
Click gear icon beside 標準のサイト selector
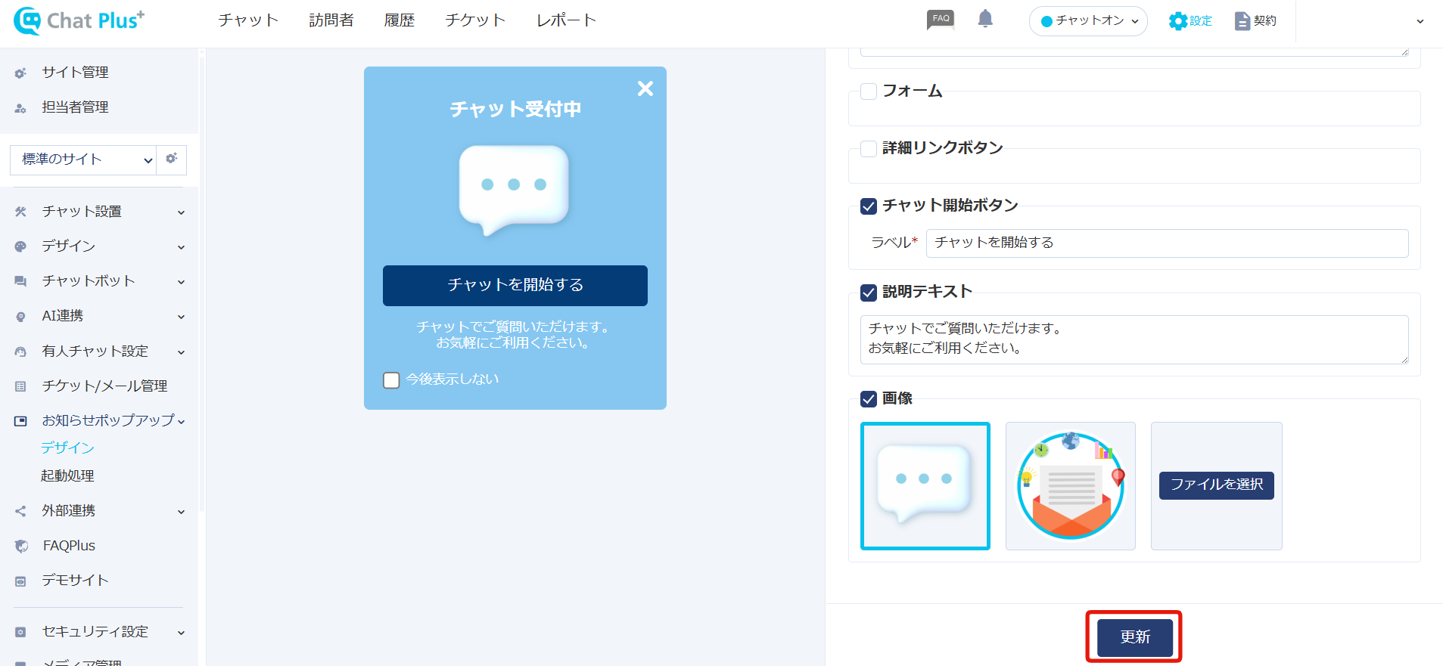tap(172, 159)
